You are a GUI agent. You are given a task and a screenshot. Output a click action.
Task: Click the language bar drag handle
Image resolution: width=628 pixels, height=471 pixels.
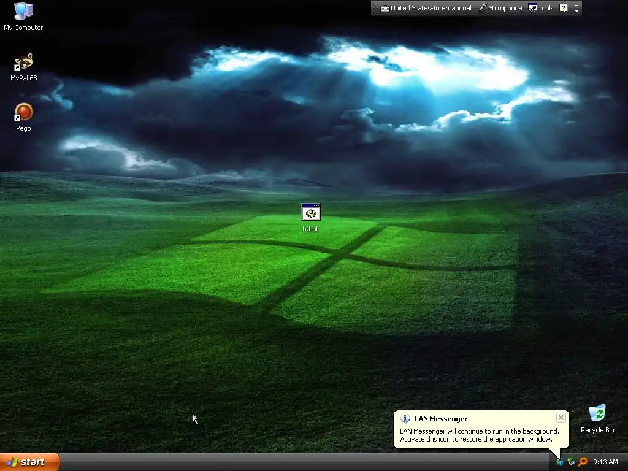tap(374, 8)
